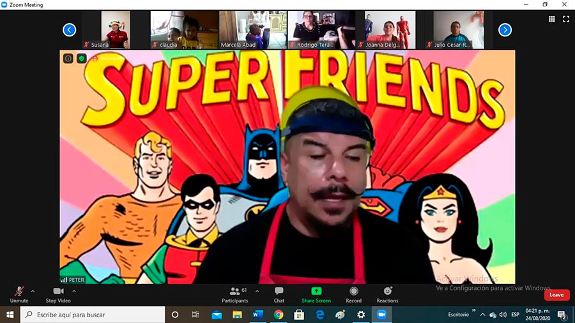Click the taskbar search box

point(93,315)
